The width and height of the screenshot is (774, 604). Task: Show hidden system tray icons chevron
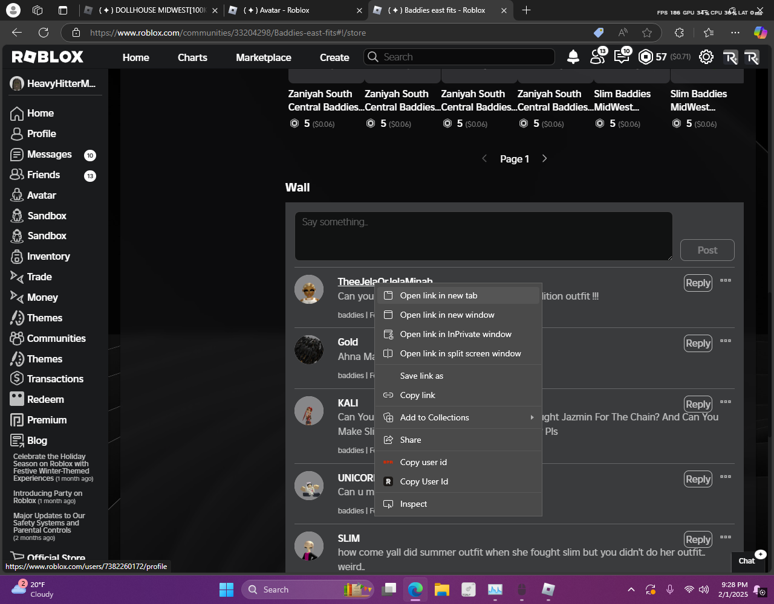(x=631, y=590)
